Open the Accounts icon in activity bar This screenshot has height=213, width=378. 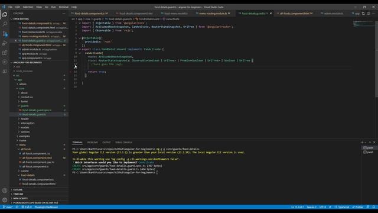pos(5,191)
